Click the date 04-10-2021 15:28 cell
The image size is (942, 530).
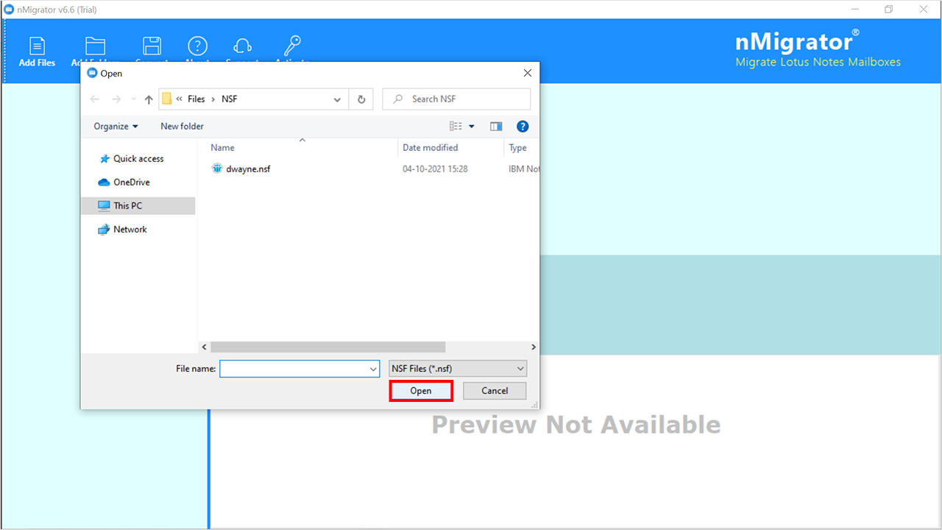[435, 169]
